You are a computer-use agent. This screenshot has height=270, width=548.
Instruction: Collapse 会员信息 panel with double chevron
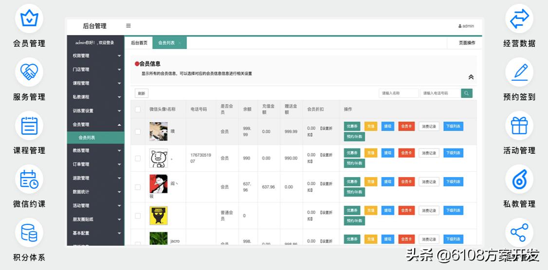click(x=471, y=77)
